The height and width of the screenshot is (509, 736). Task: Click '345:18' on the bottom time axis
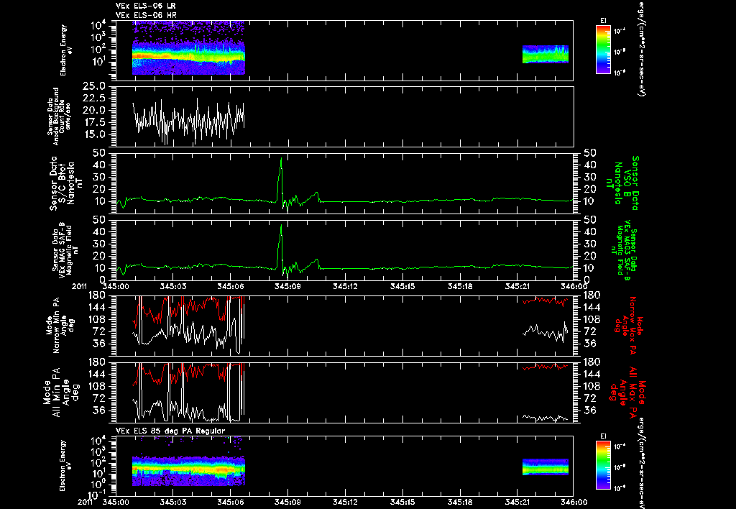460,502
